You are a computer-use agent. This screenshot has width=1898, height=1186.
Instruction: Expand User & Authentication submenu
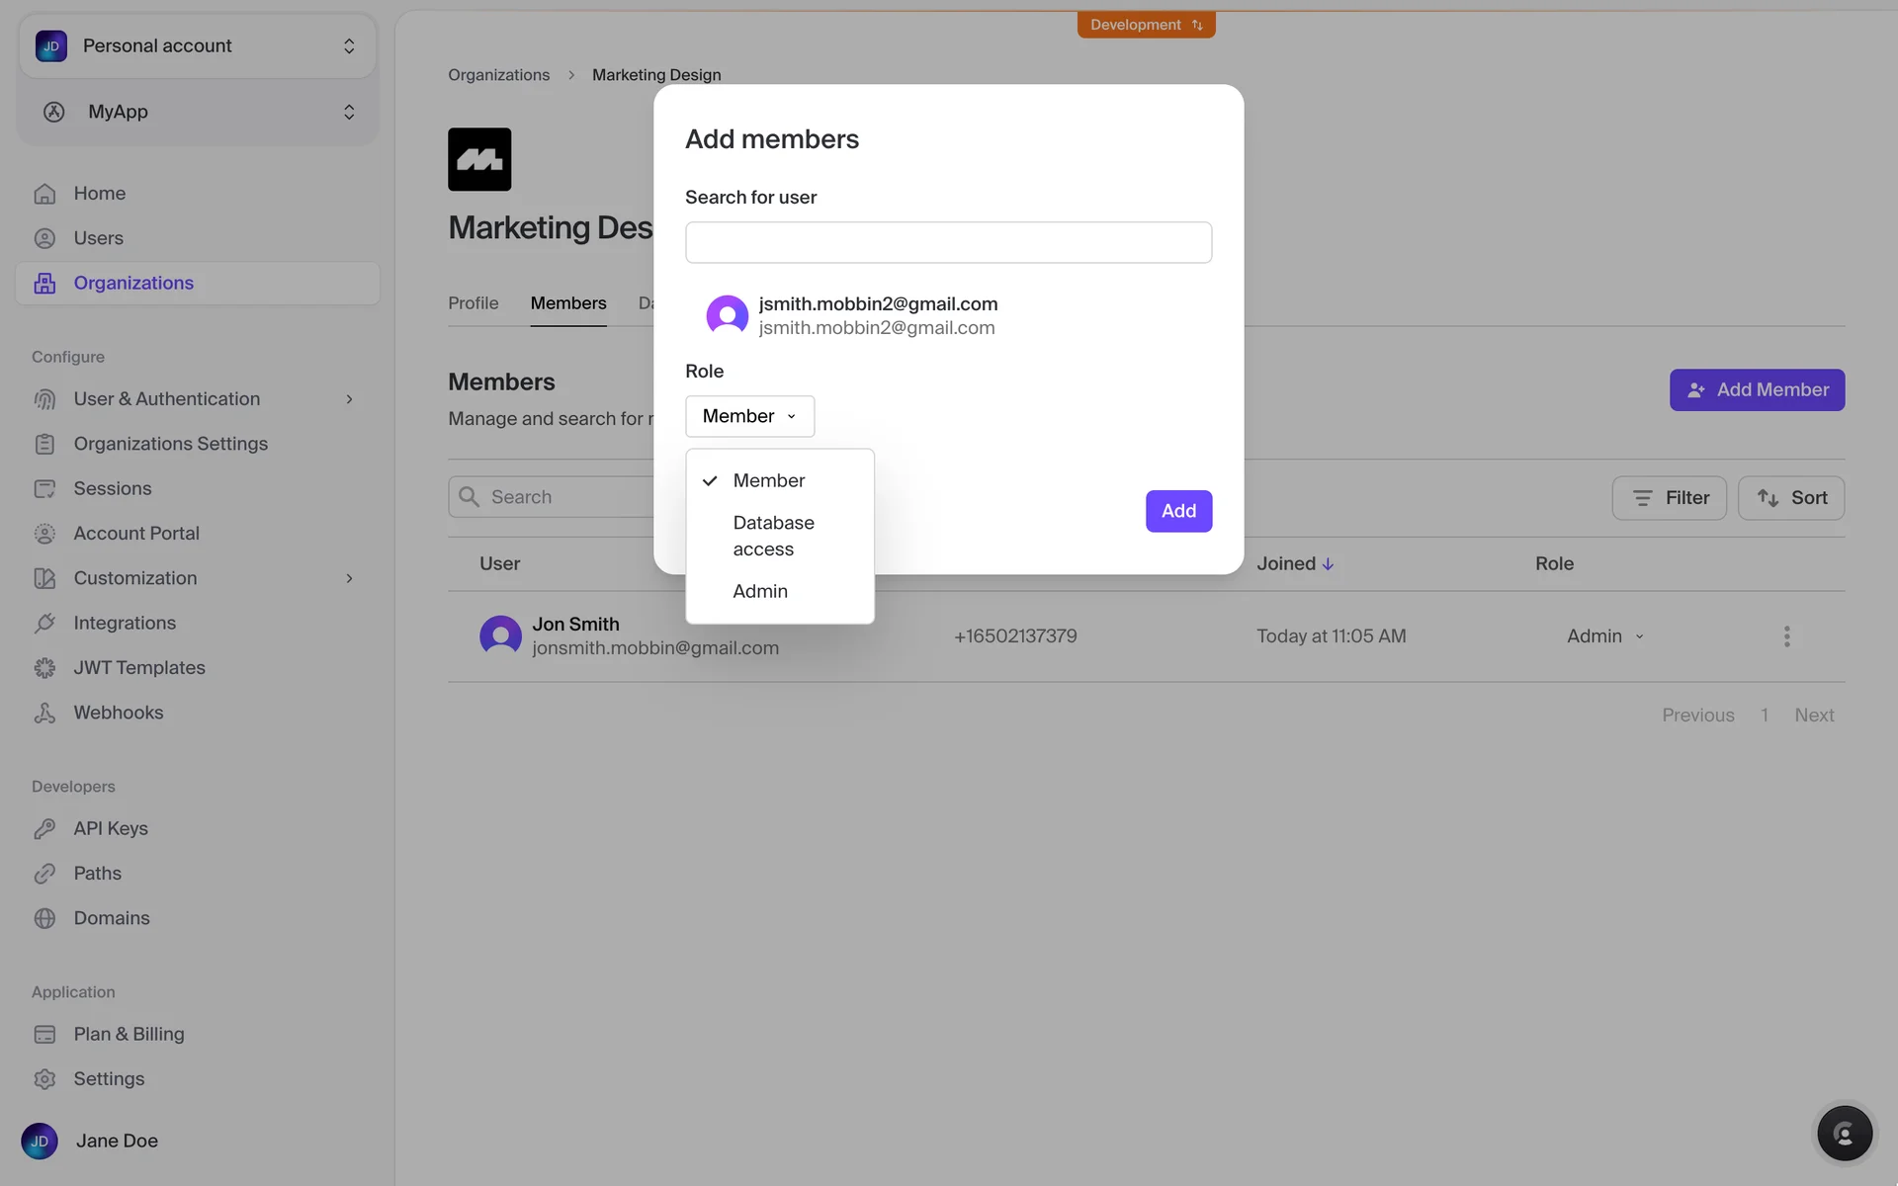click(348, 399)
